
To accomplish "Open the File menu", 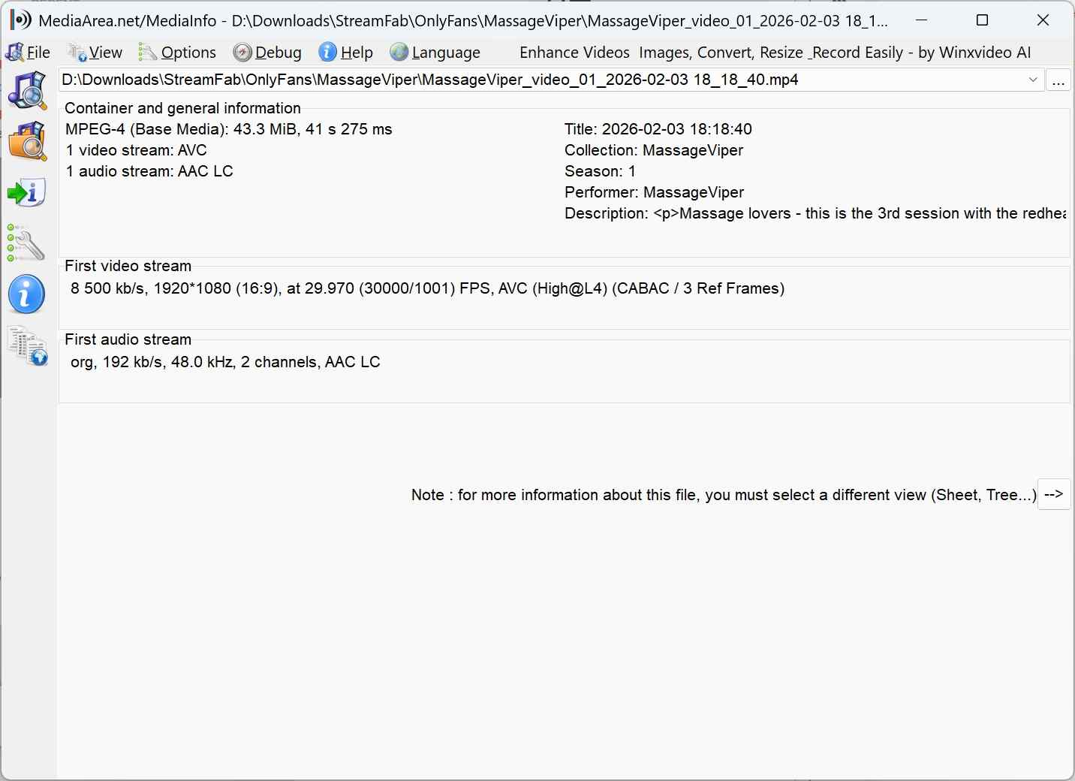I will (x=29, y=53).
